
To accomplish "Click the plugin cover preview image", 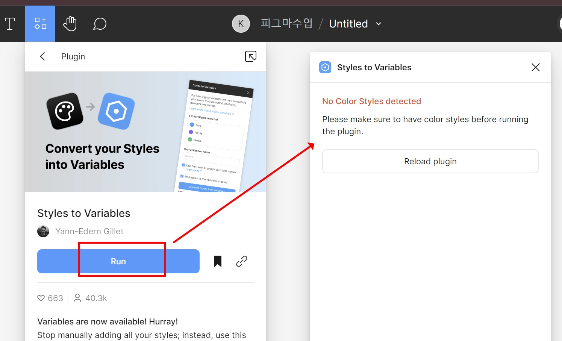I will point(145,132).
